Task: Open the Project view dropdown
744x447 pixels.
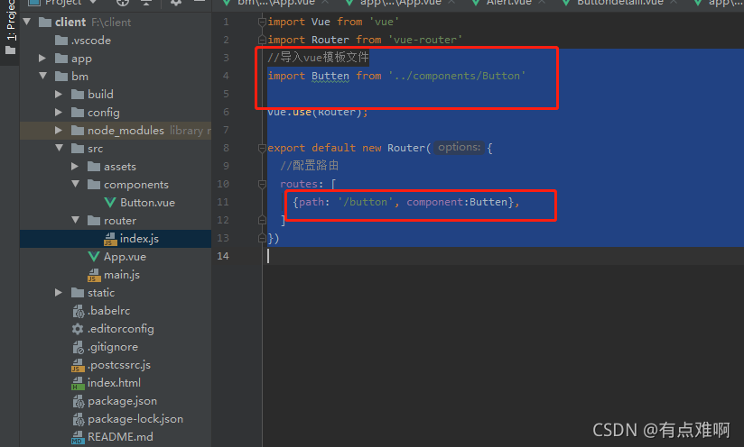Action: tap(94, 3)
